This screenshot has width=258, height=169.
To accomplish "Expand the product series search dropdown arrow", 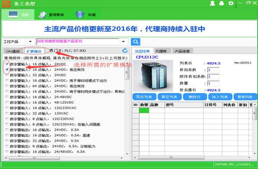I will 123,42.
